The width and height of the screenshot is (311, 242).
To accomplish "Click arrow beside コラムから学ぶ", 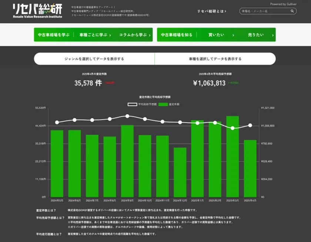I will coord(150,35).
